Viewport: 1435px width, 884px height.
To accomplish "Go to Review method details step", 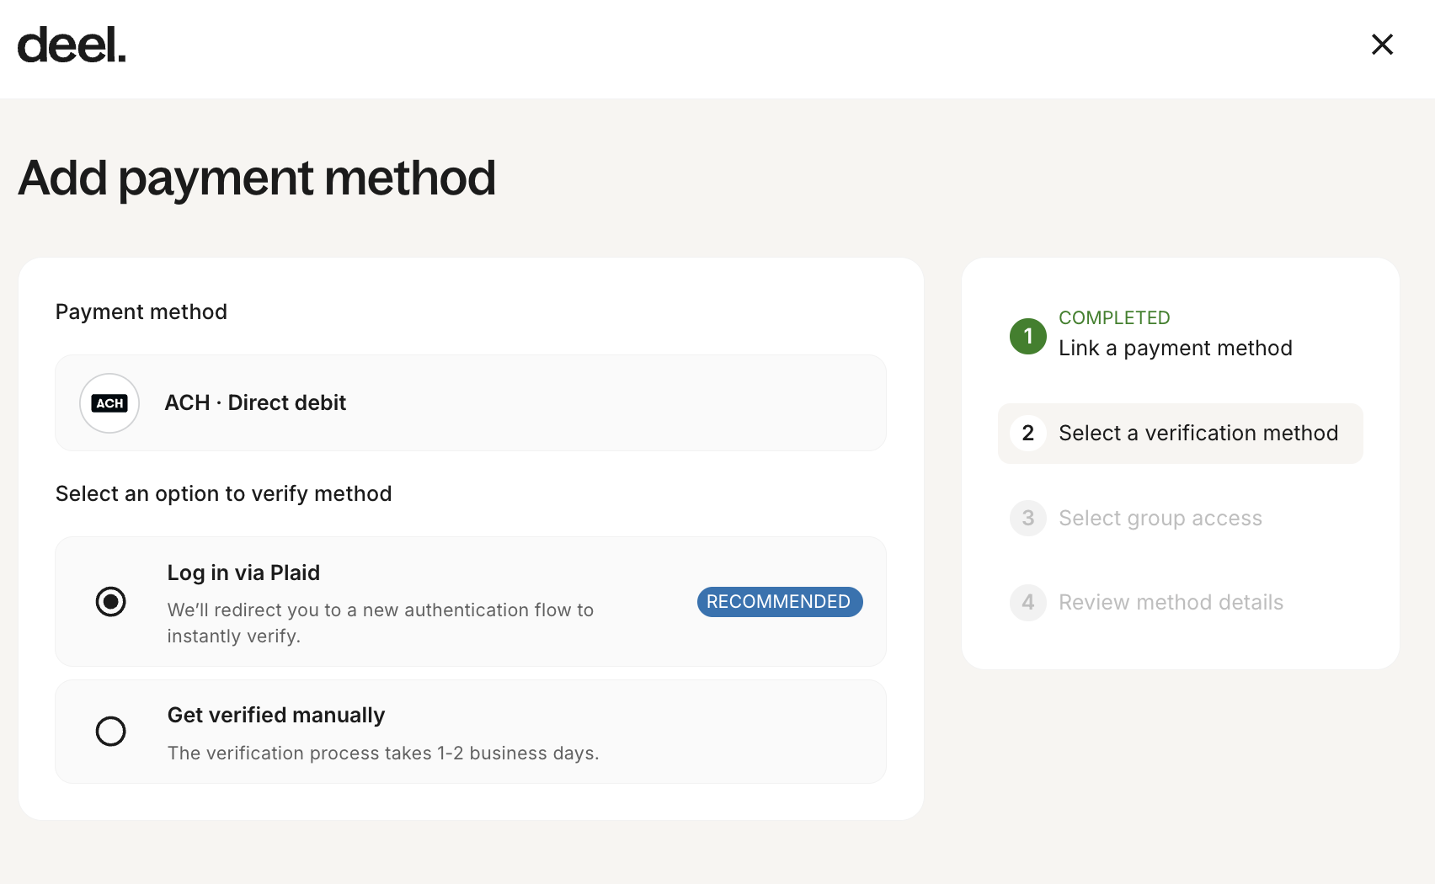I will coord(1171,603).
